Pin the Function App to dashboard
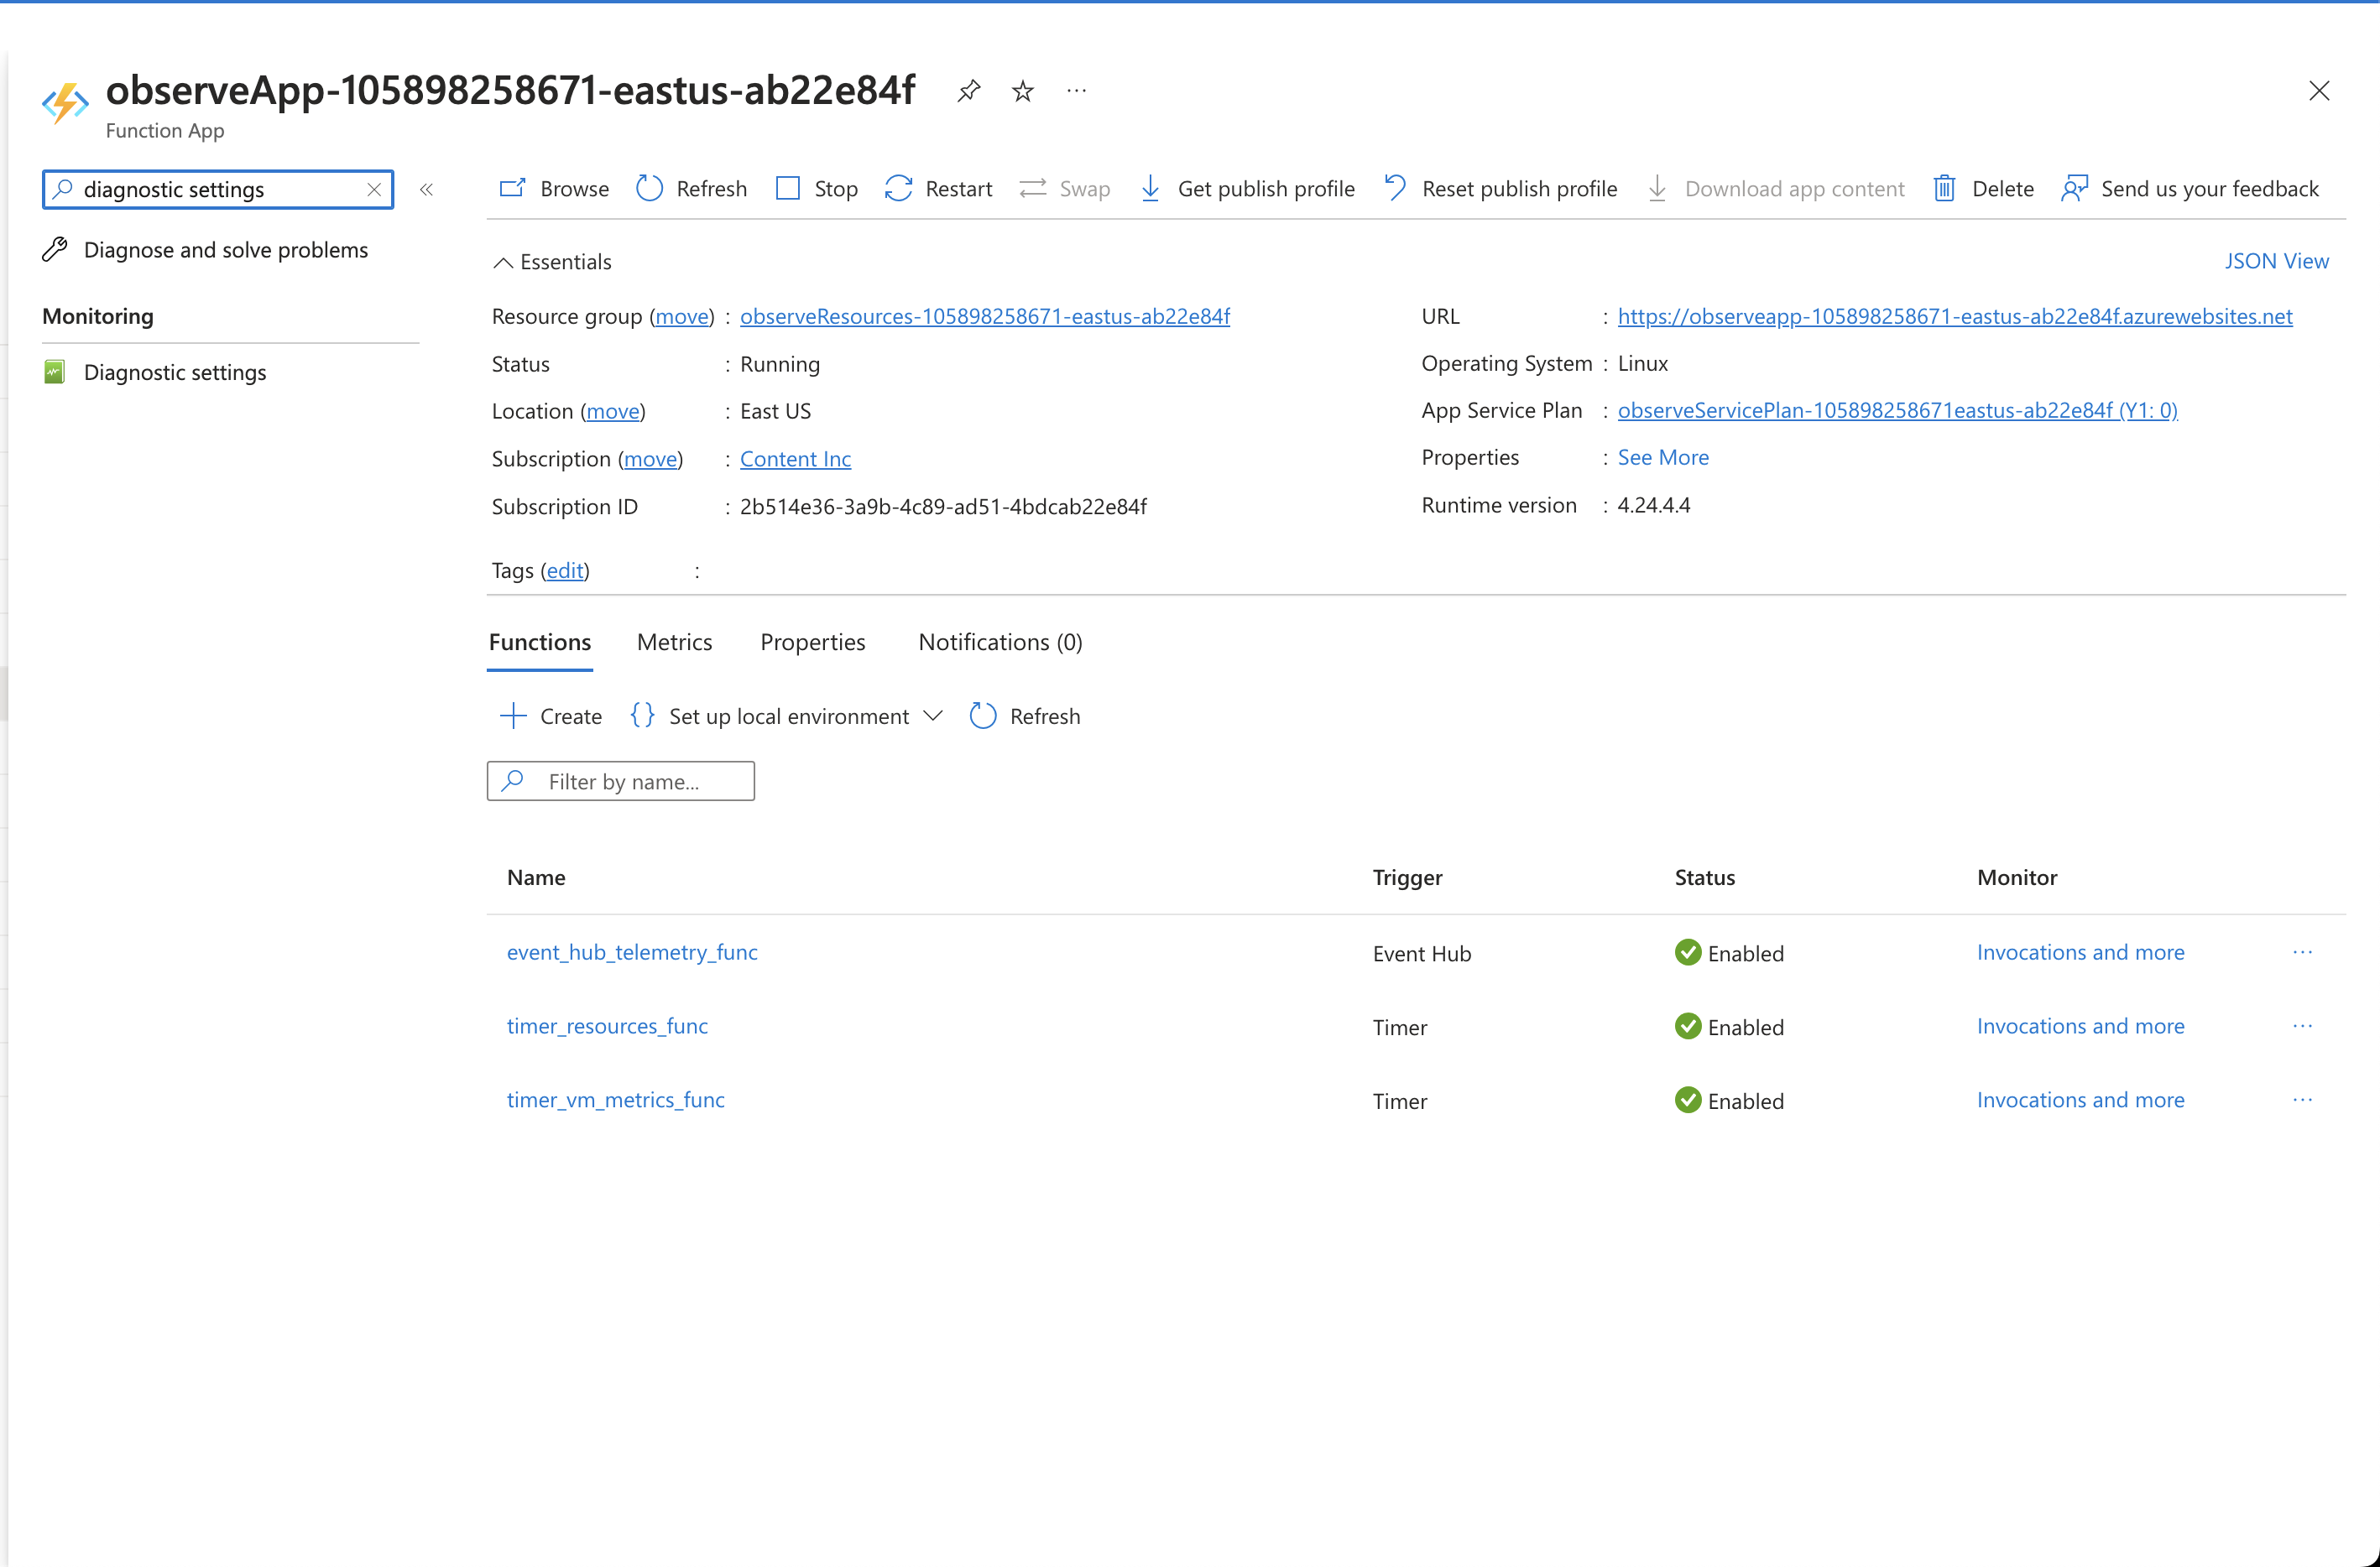 [x=968, y=91]
